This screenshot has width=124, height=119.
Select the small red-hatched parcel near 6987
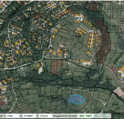pyautogui.click(x=114, y=70)
